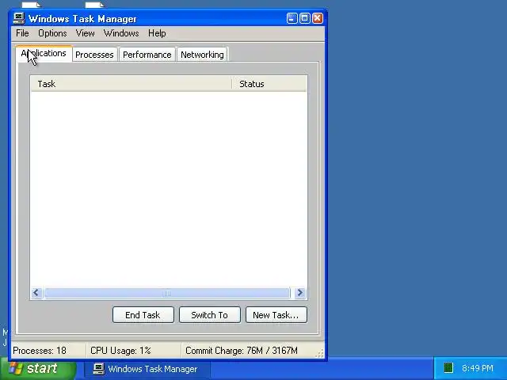The width and height of the screenshot is (507, 380).
Task: Open the View menu
Action: [85, 33]
